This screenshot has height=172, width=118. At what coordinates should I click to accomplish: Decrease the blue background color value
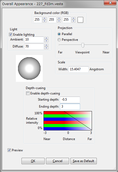click(73, 21)
